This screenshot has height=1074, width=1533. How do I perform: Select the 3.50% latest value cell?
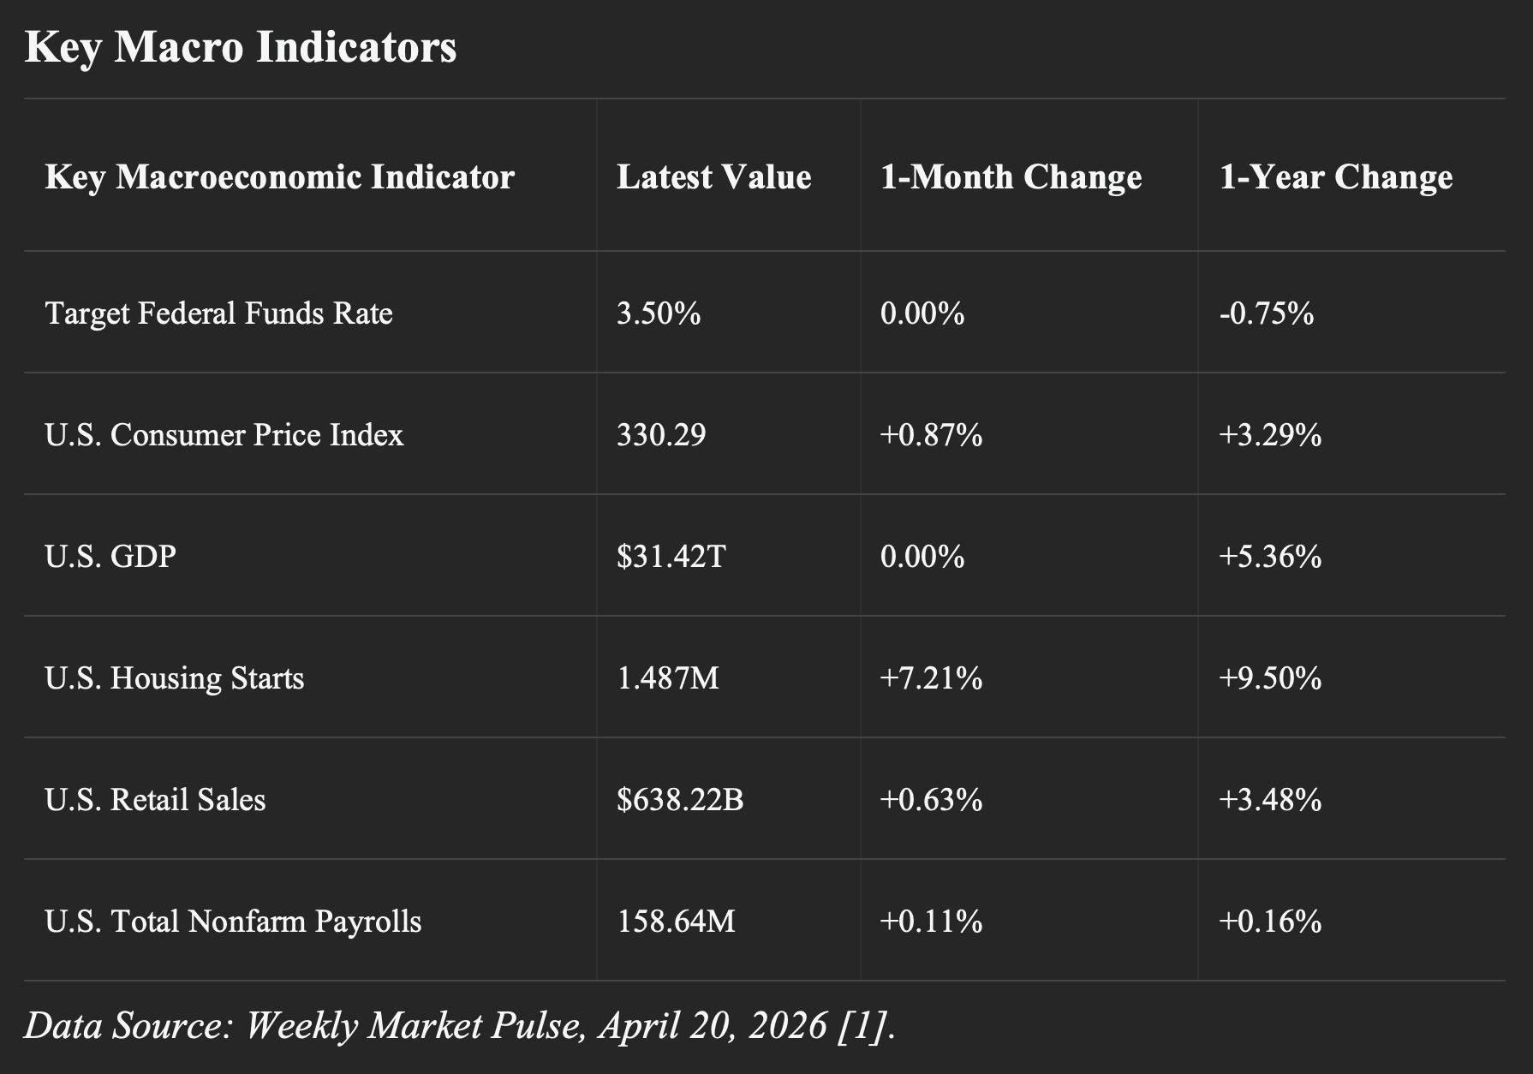click(x=659, y=313)
